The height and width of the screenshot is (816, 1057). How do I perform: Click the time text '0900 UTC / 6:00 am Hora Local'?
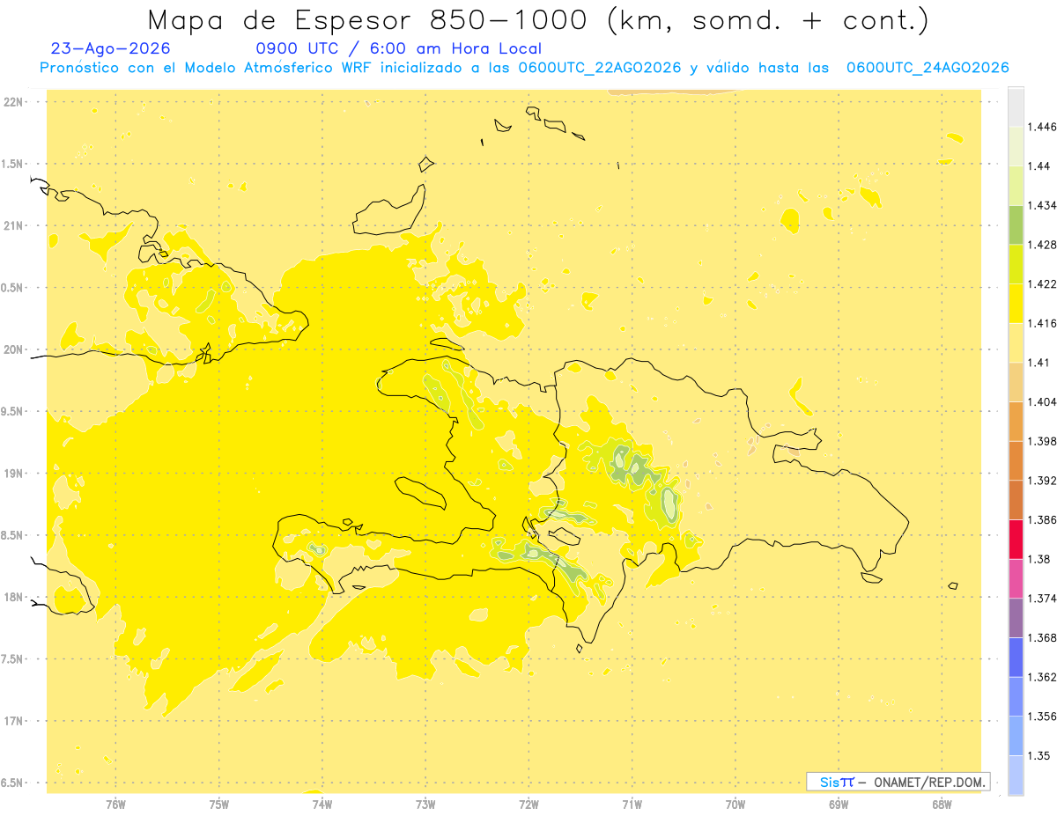coord(398,48)
